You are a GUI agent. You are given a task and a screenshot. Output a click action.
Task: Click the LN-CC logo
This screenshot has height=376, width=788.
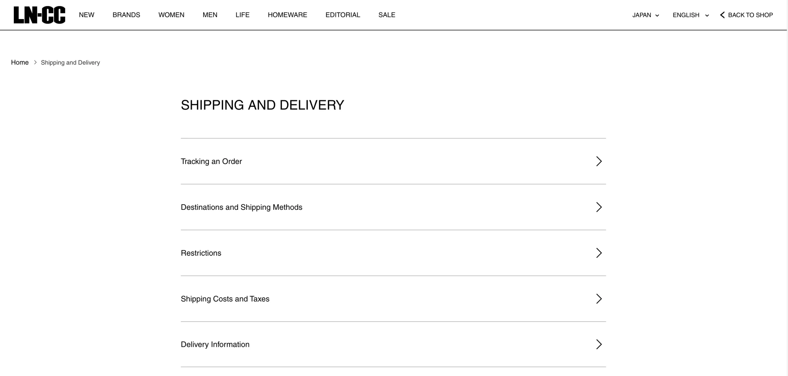pos(39,15)
